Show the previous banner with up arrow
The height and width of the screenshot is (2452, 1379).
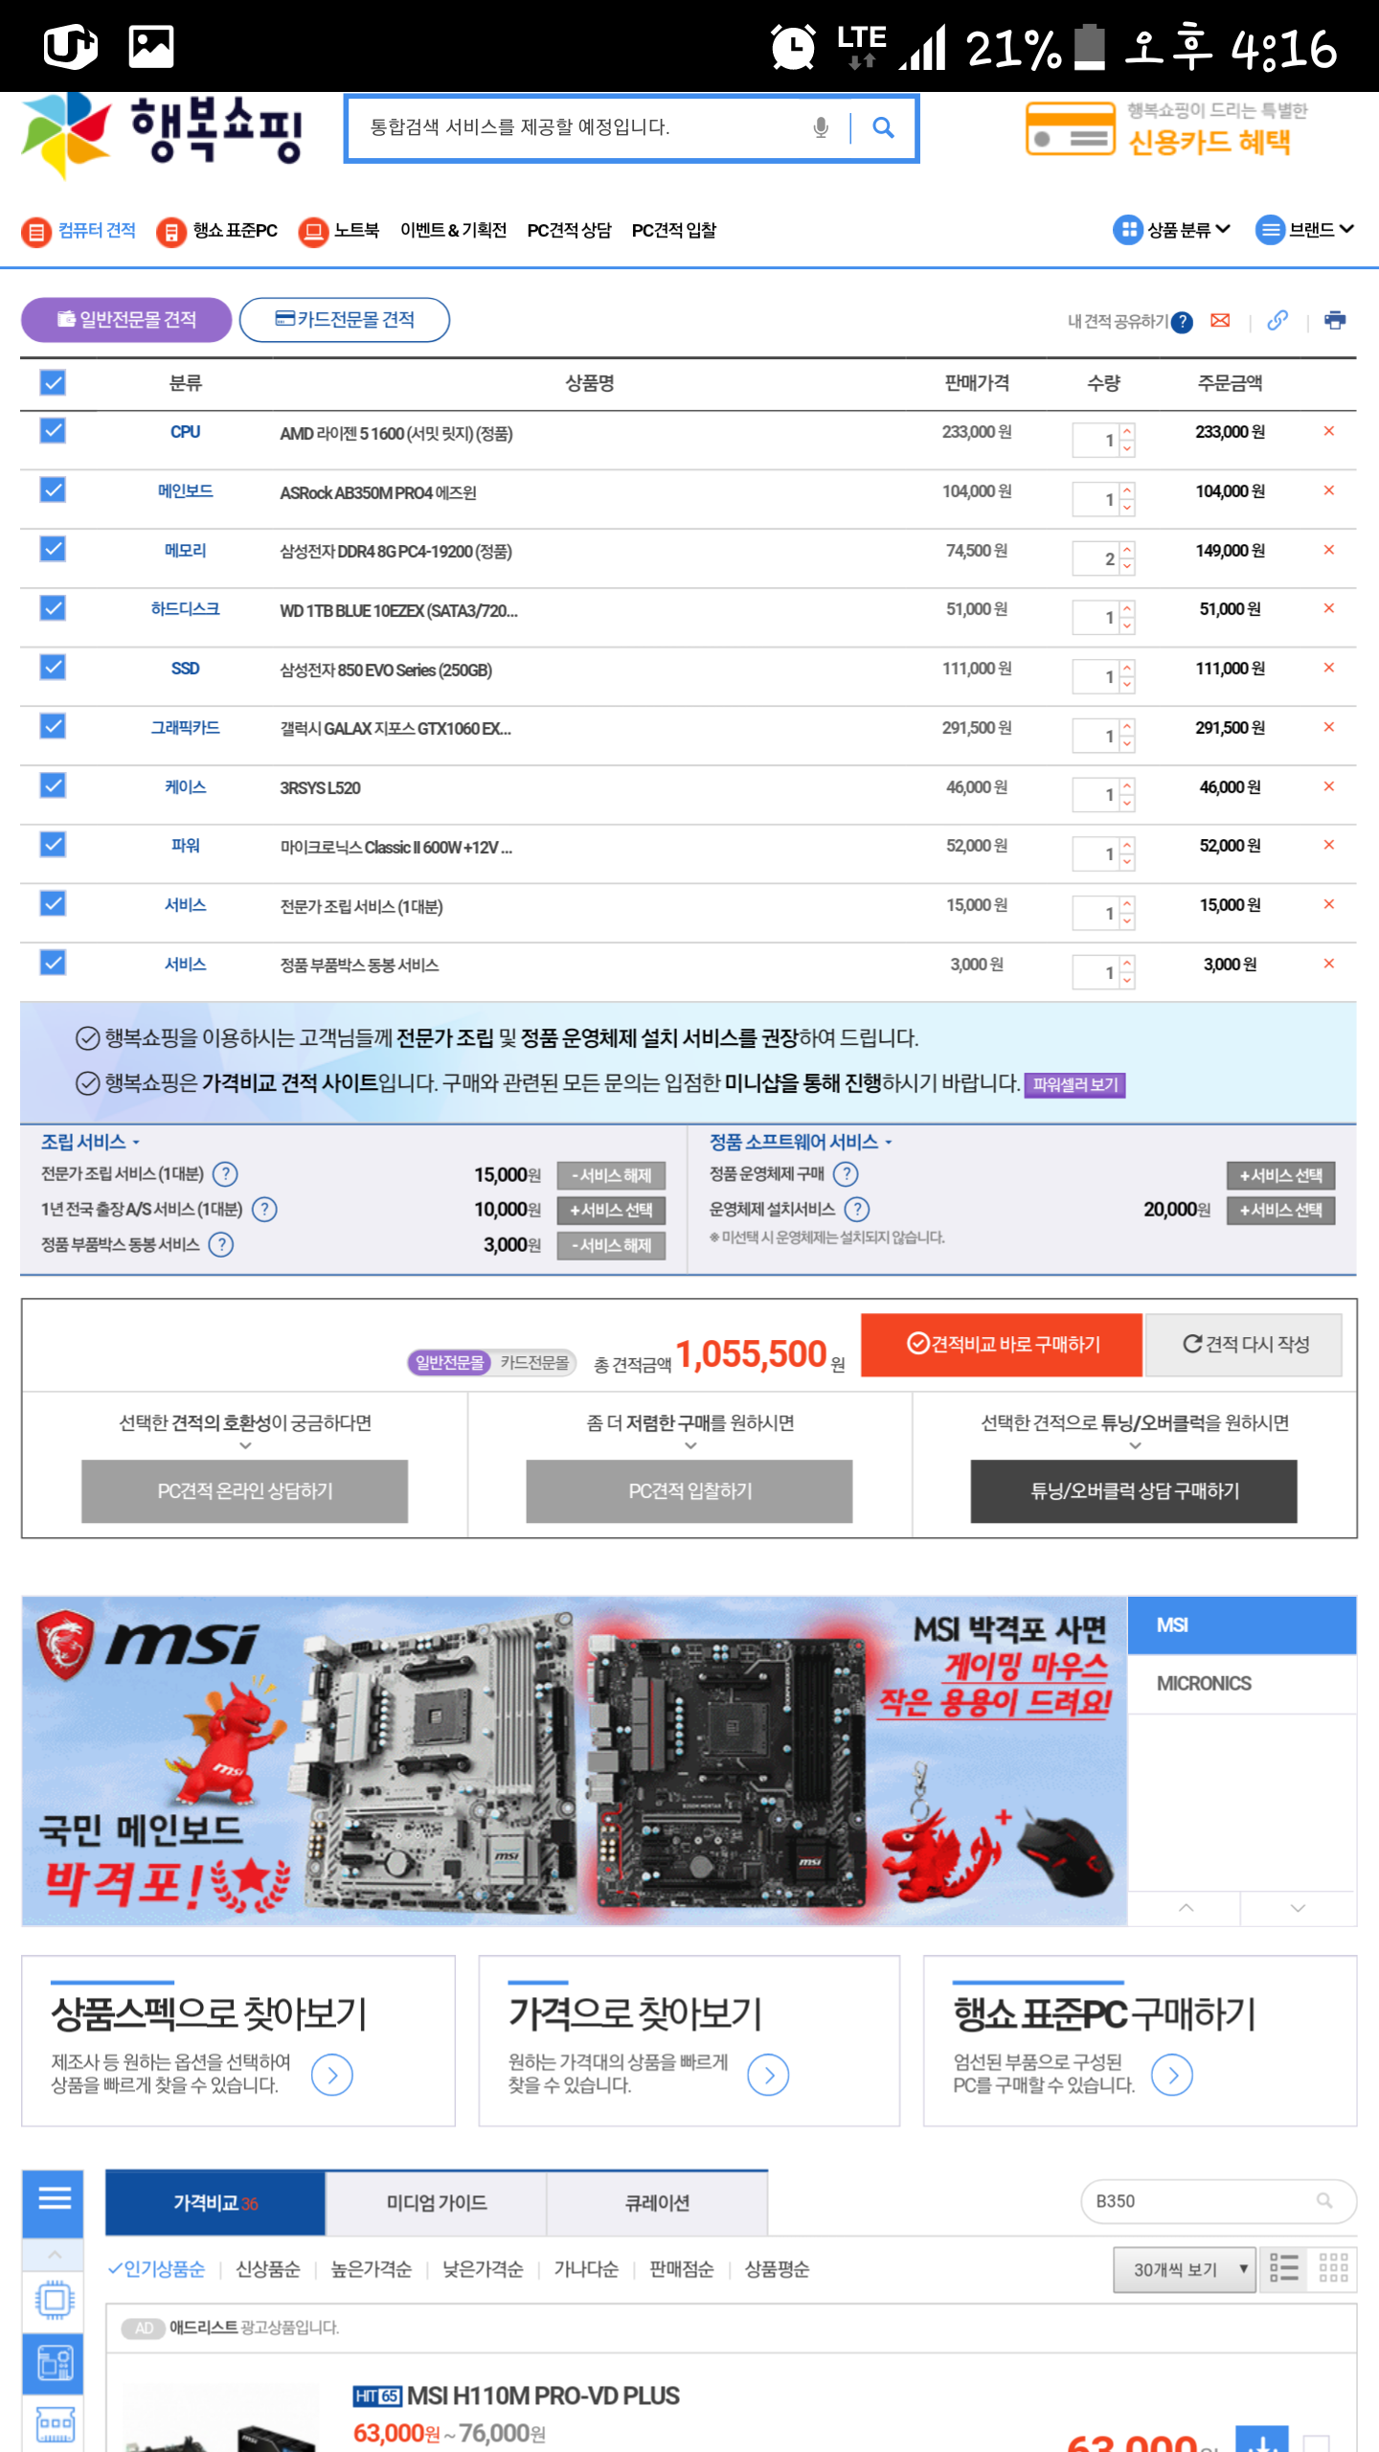1186,1907
